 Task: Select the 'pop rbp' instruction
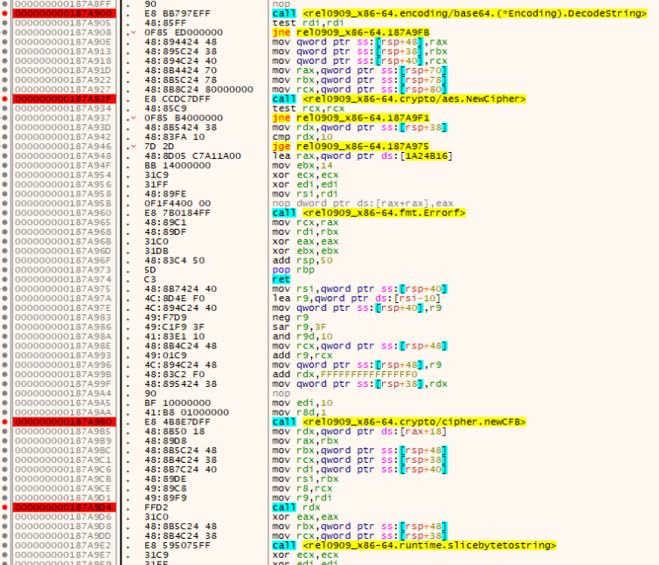click(x=293, y=270)
